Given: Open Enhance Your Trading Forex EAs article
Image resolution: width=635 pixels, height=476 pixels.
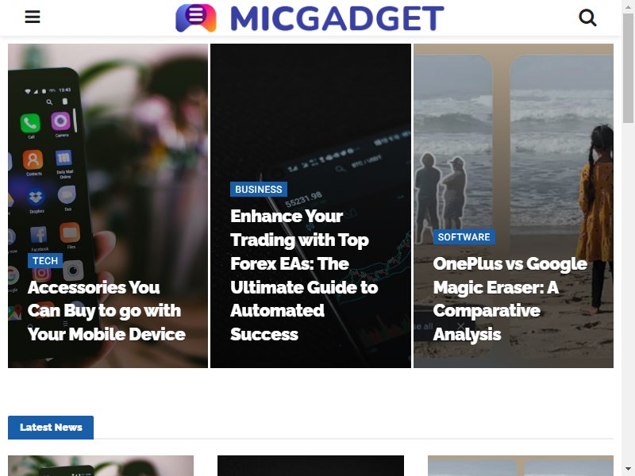Looking at the screenshot, I should coord(304,275).
